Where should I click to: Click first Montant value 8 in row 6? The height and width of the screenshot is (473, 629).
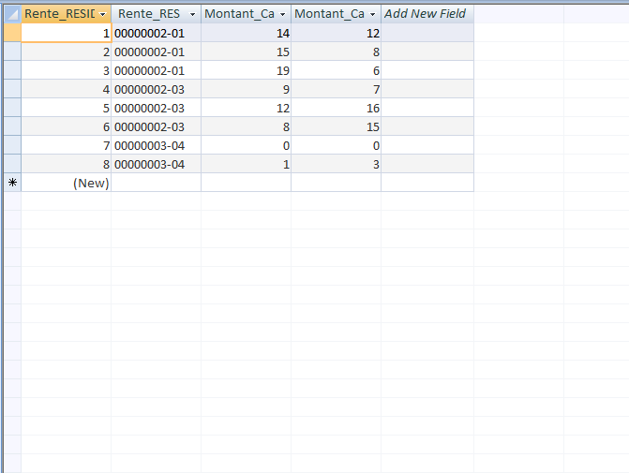click(x=246, y=126)
